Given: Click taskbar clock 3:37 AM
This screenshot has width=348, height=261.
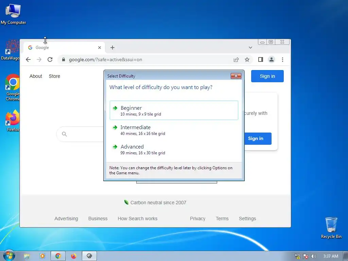Looking at the screenshot, I should point(331,256).
